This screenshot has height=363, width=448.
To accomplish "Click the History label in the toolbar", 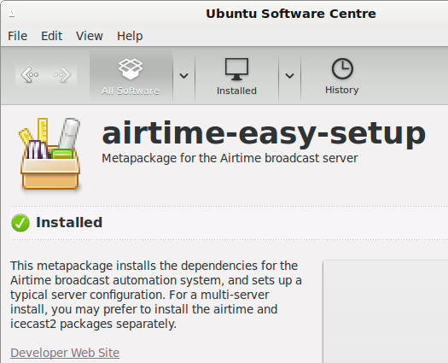I will [341, 90].
